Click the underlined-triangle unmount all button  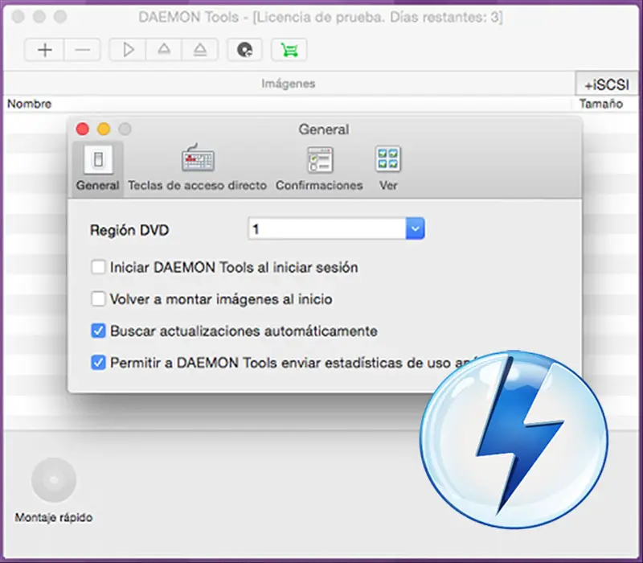point(199,50)
